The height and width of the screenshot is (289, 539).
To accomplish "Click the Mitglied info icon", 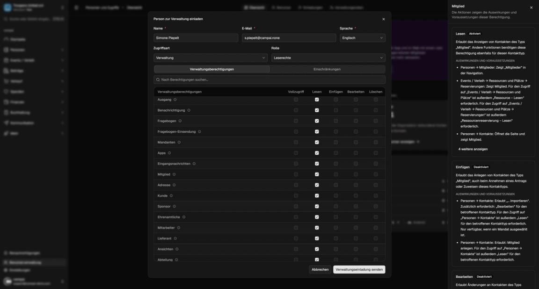I will point(174,174).
